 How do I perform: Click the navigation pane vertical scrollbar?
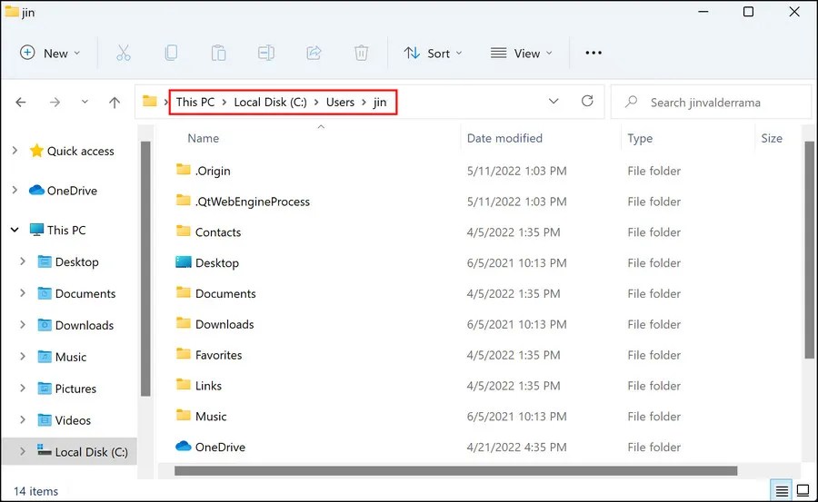point(145,269)
